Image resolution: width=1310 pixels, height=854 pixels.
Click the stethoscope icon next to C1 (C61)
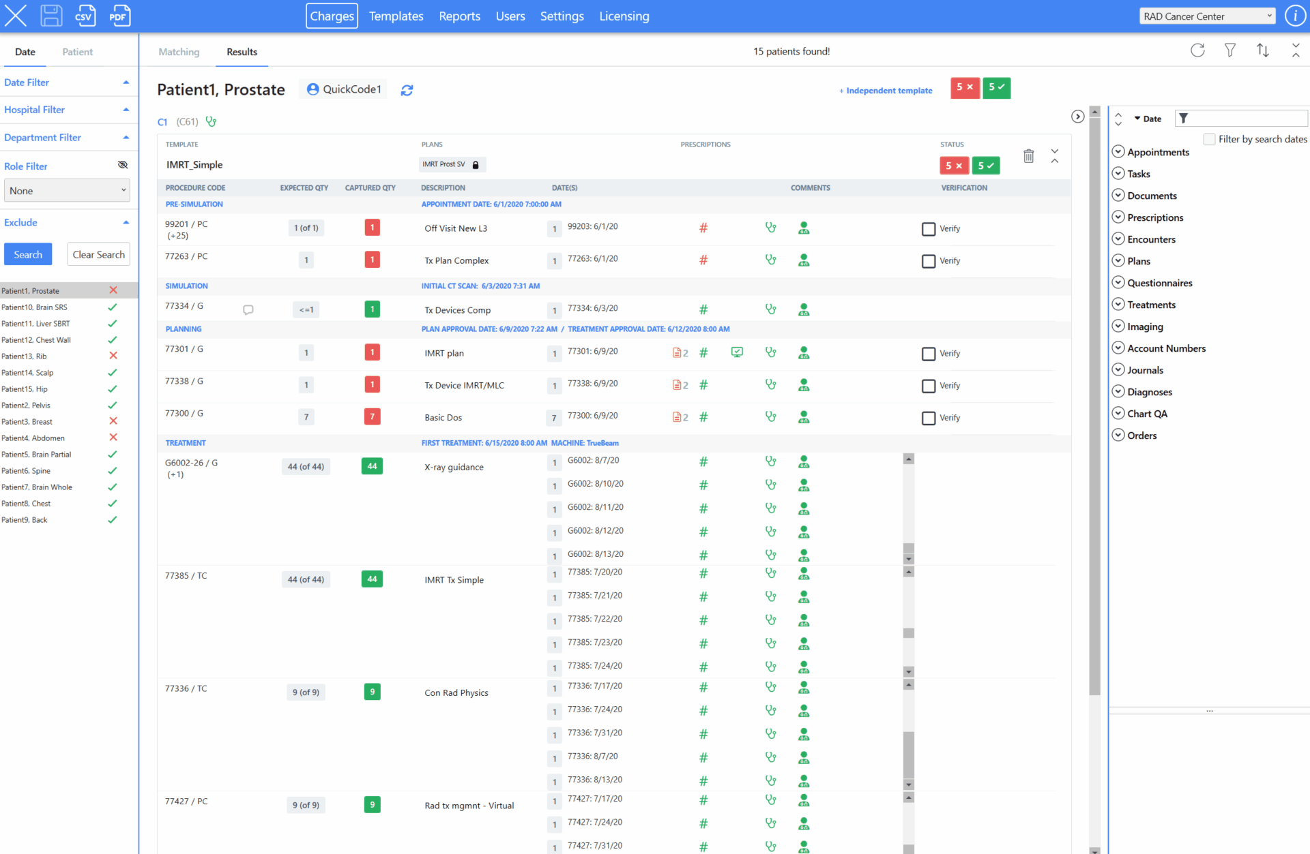(x=212, y=121)
